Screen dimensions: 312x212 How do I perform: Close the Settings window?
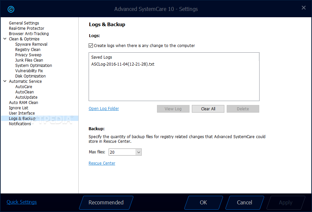(x=303, y=8)
